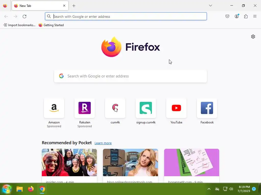This screenshot has height=195, width=261.
Task: Open a new tab with plus button
Action: click(74, 6)
